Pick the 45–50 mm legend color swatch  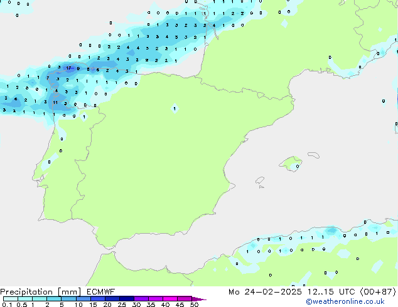(185, 299)
